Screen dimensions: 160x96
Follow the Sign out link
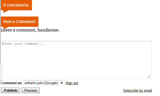click(x=72, y=83)
